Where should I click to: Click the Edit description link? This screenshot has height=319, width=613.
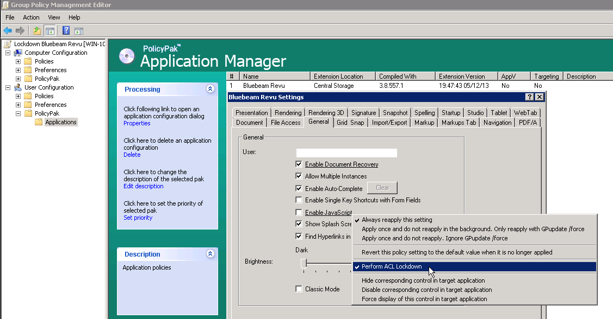(144, 187)
